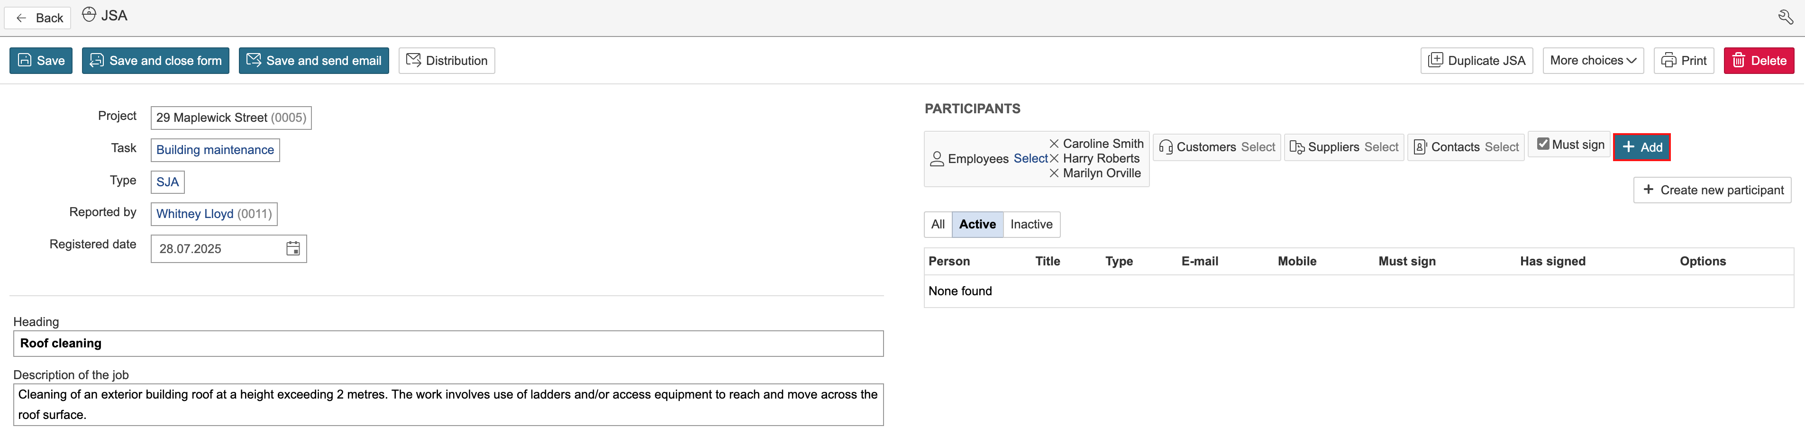Open the calendar date picker icon

click(x=293, y=249)
